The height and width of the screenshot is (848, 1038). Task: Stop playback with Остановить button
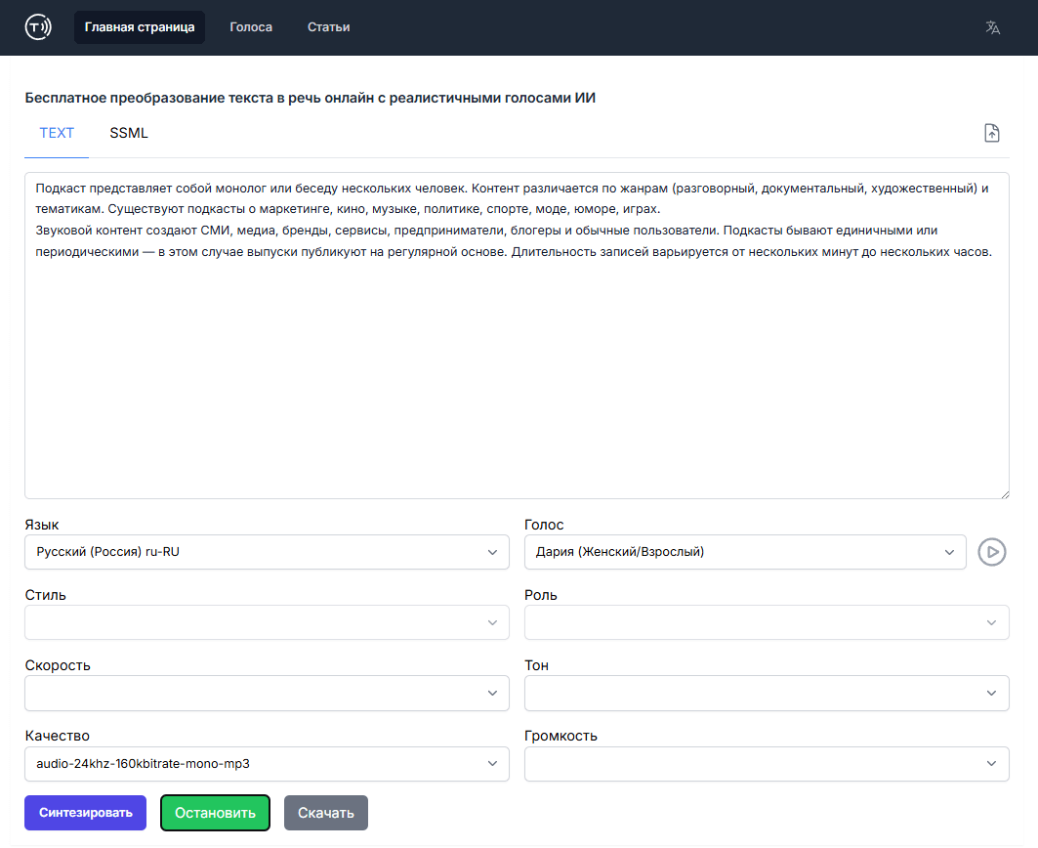[215, 812]
